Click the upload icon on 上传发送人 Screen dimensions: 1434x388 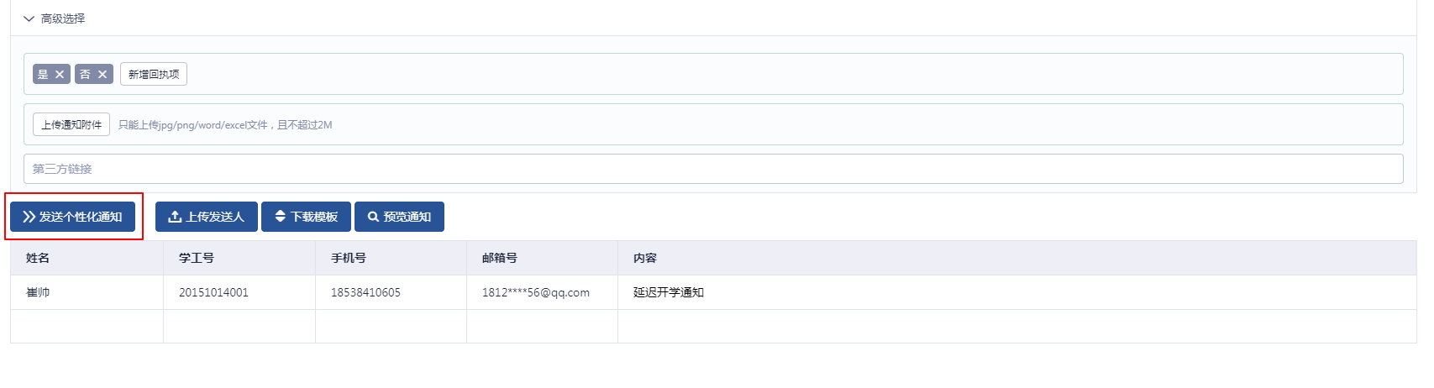pos(175,217)
